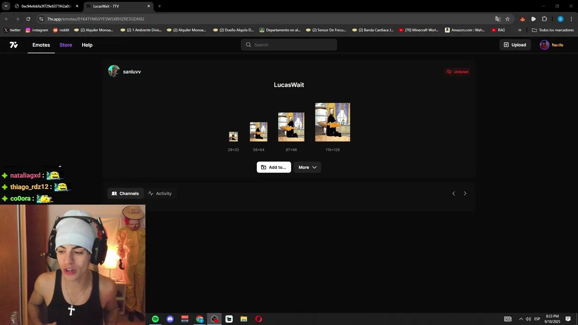Viewport: 578px width, 325px height.
Task: Switch the ESP input language
Action: [537, 319]
